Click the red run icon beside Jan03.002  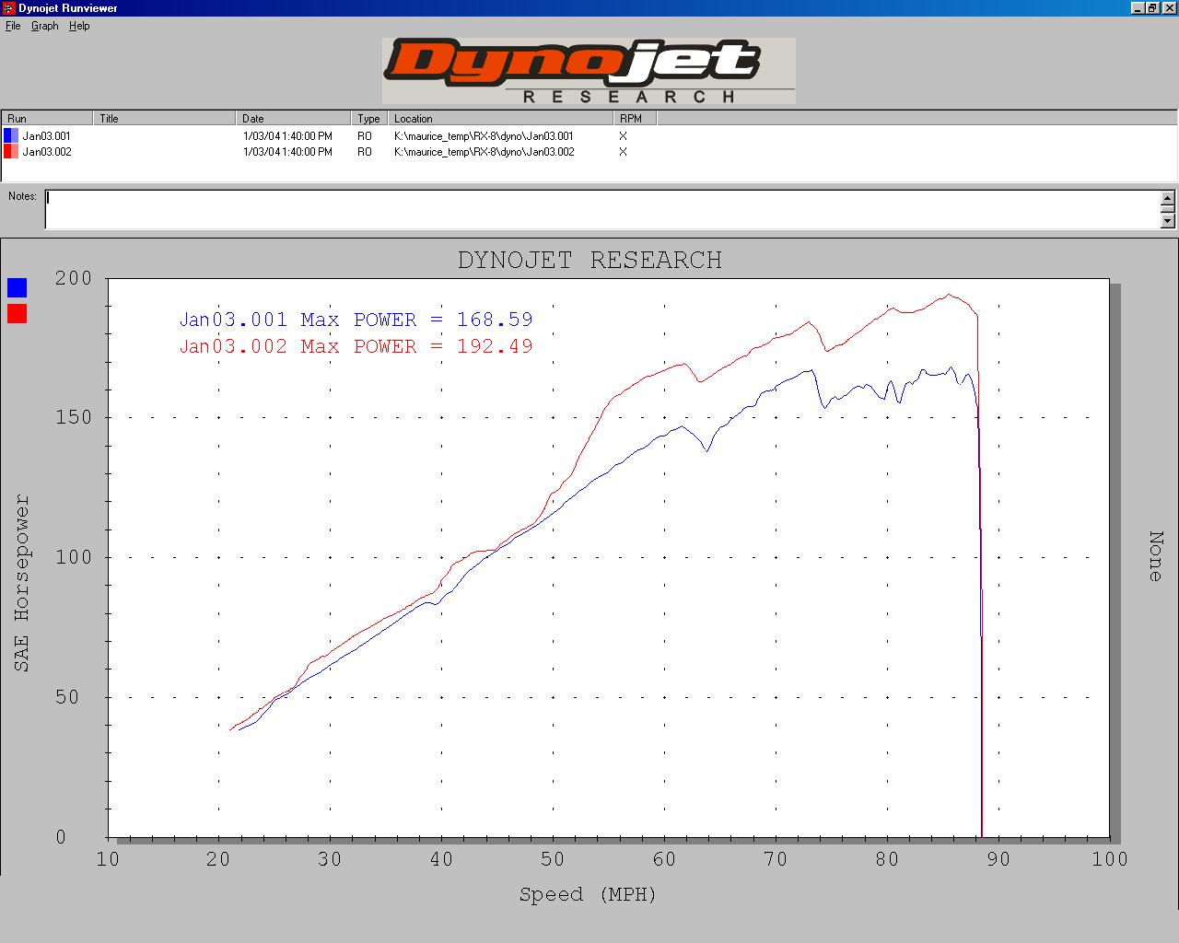11,152
